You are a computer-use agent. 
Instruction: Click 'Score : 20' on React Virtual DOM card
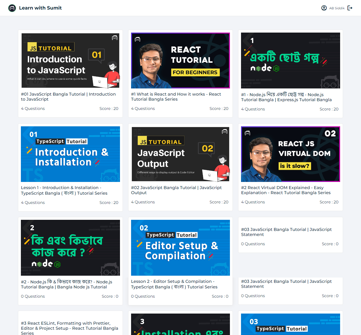[x=329, y=202]
